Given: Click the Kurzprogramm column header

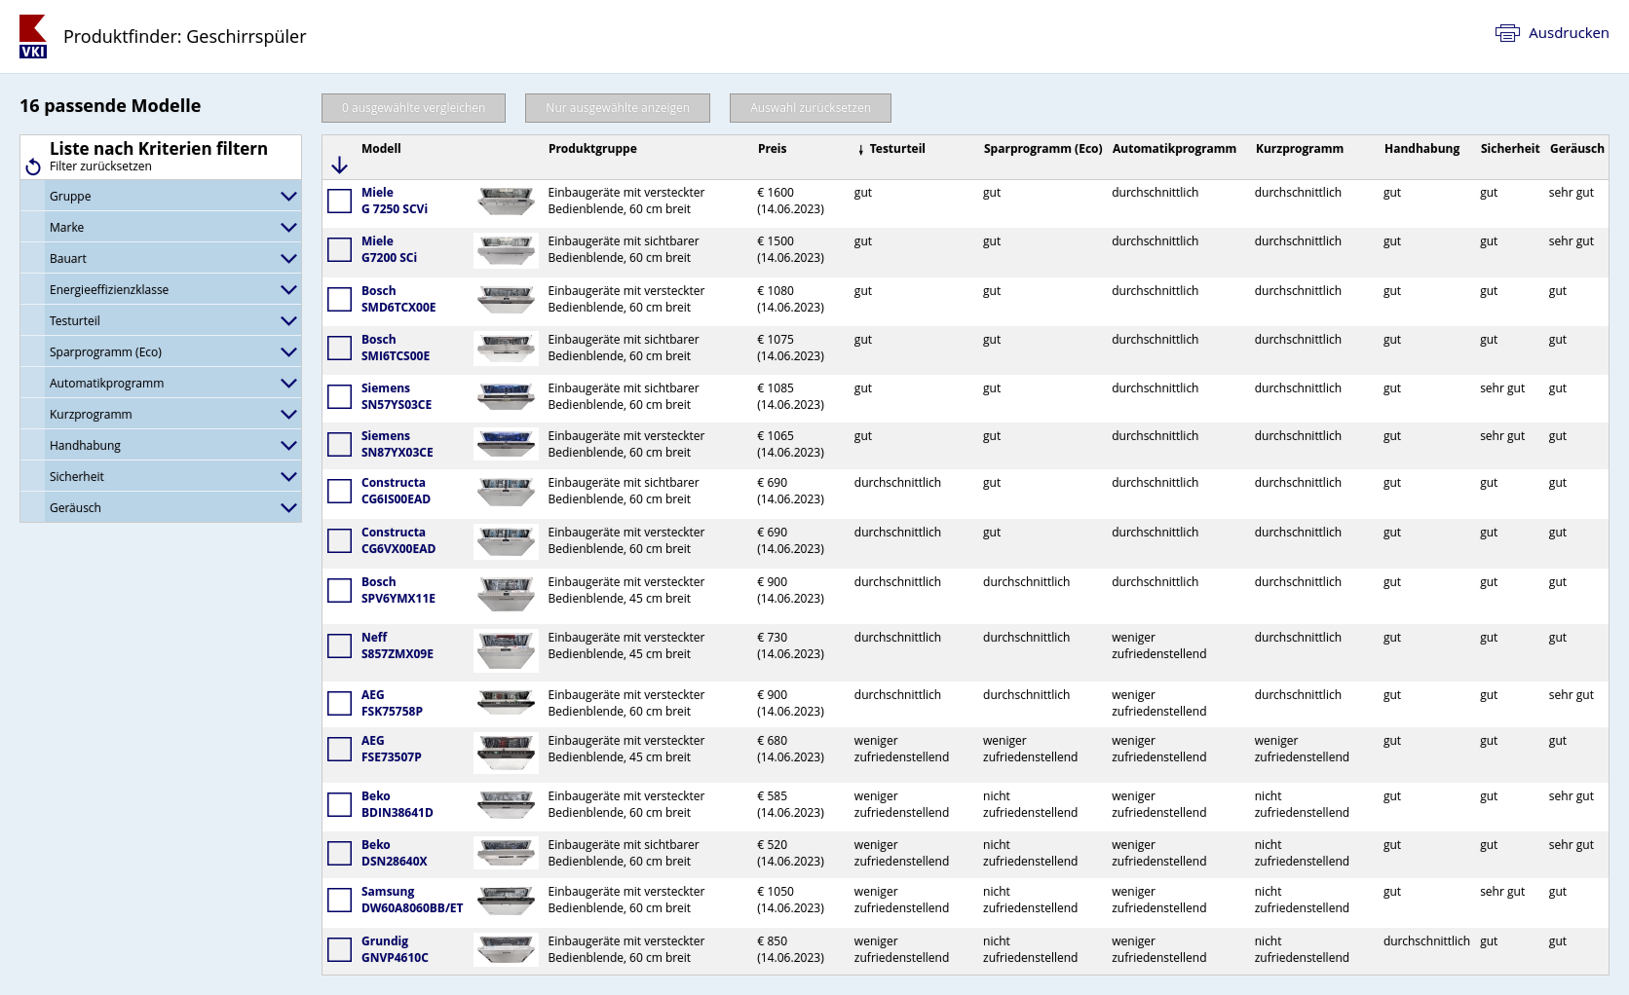Looking at the screenshot, I should 1299,149.
